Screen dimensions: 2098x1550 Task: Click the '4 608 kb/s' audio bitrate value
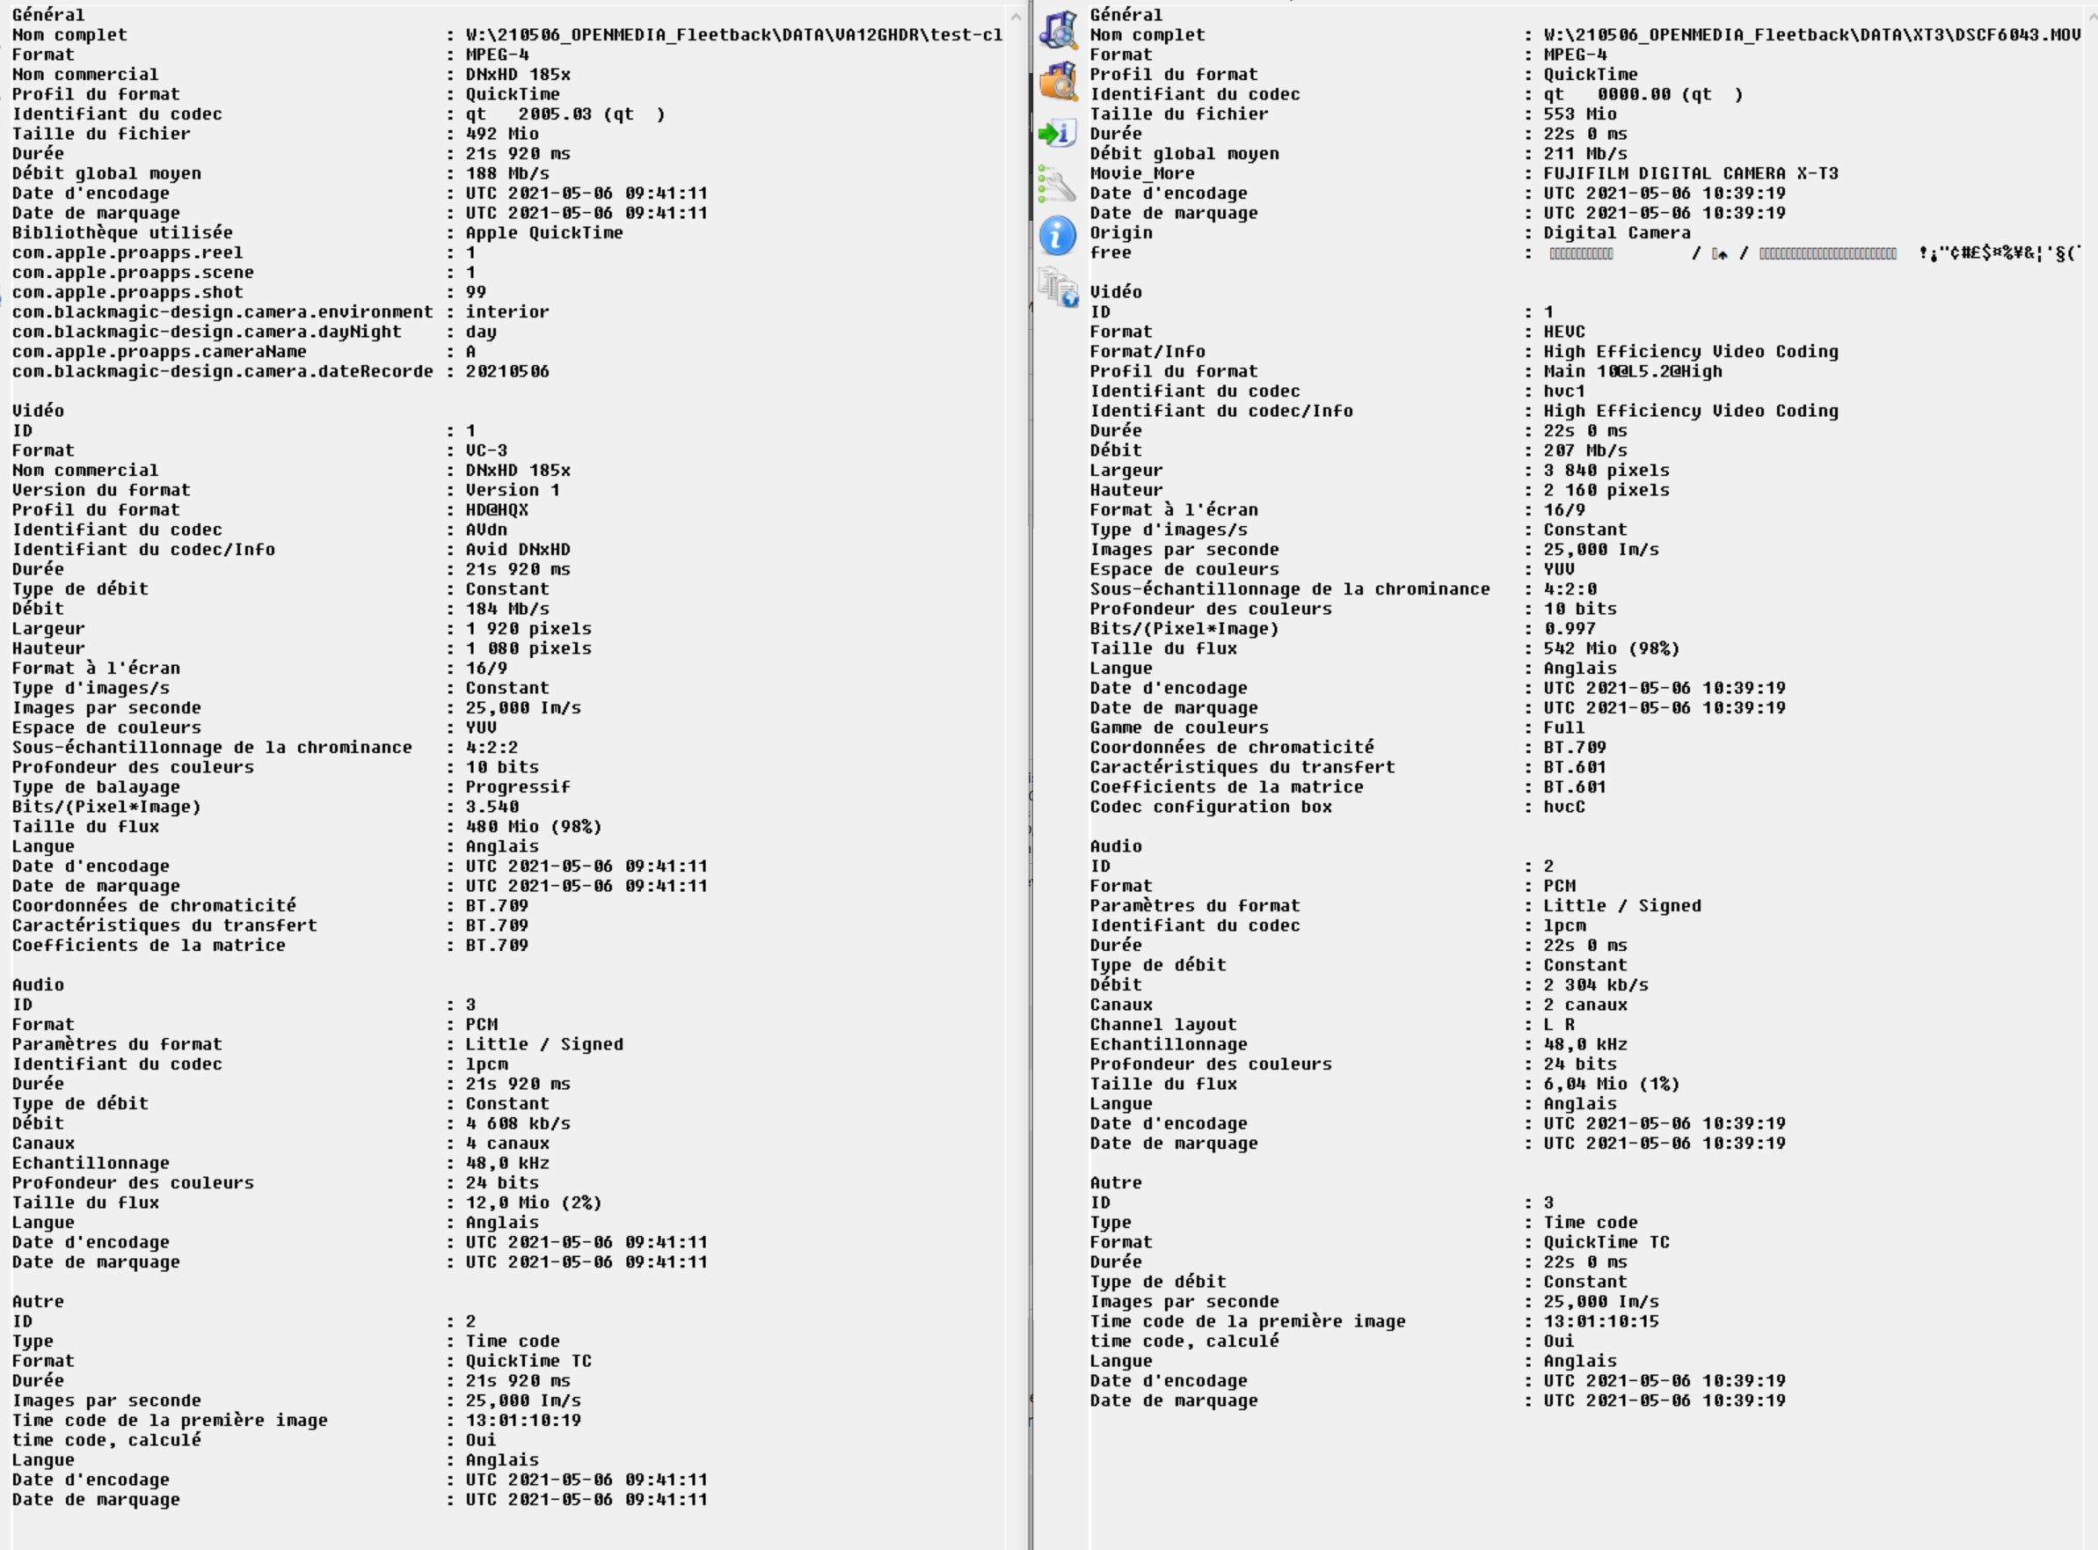click(x=519, y=1124)
